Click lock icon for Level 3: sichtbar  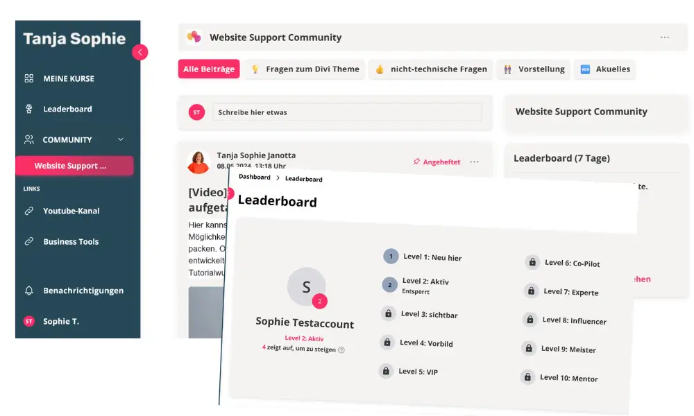point(388,313)
